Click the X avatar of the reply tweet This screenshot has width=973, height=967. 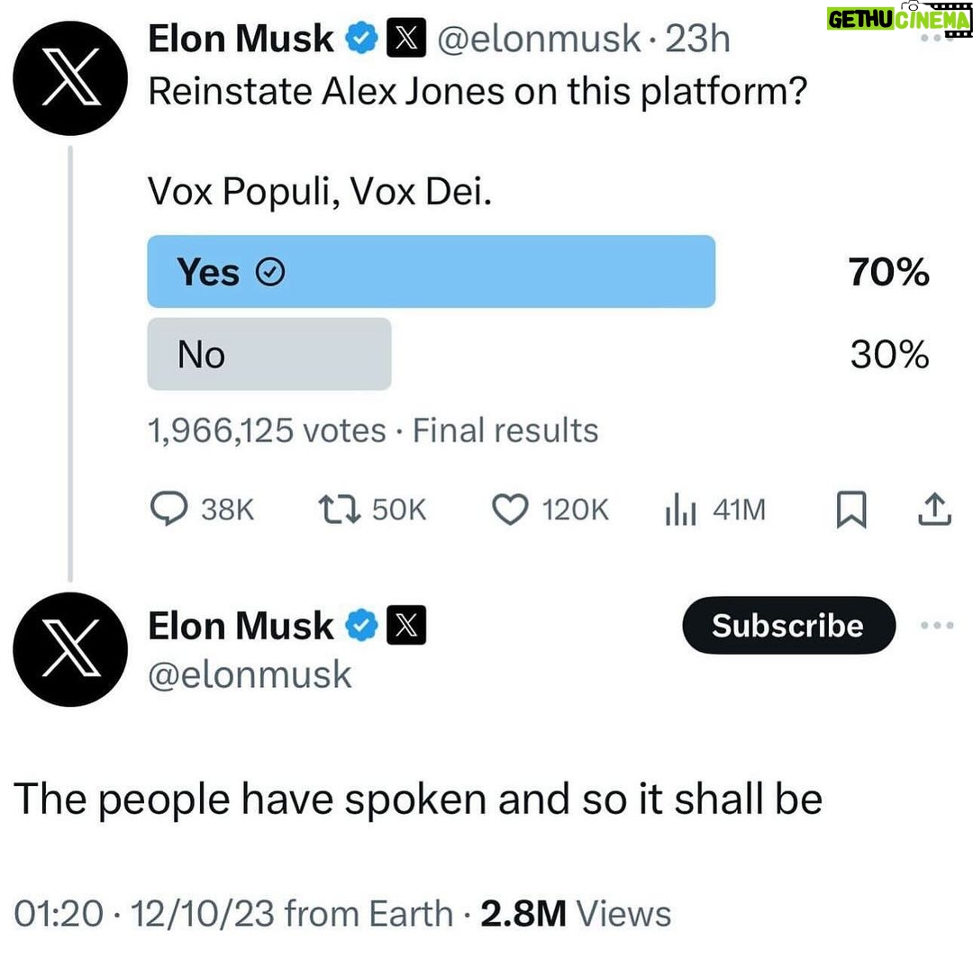(70, 649)
